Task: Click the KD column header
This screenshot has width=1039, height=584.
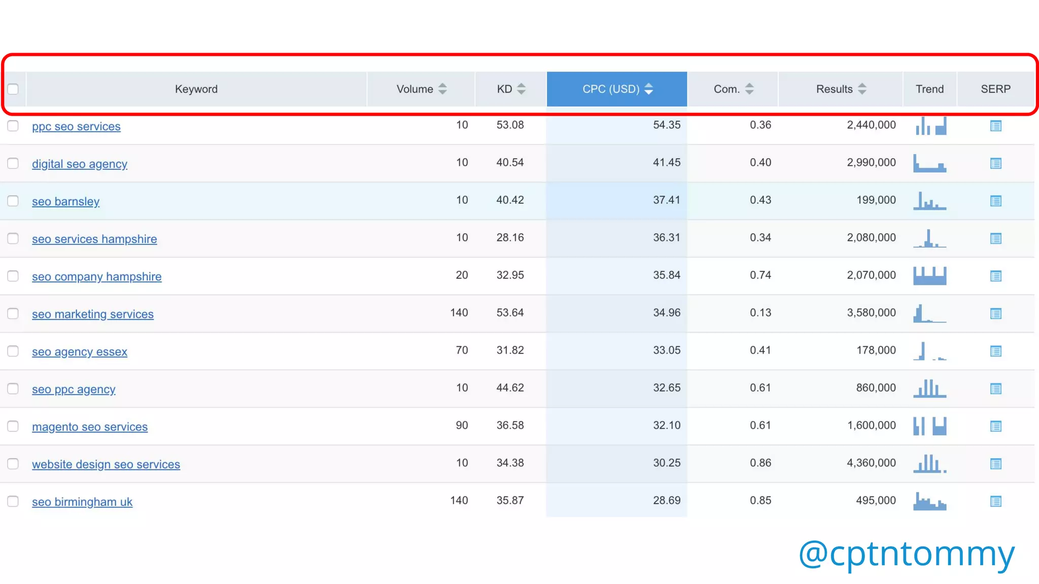Action: pos(505,89)
